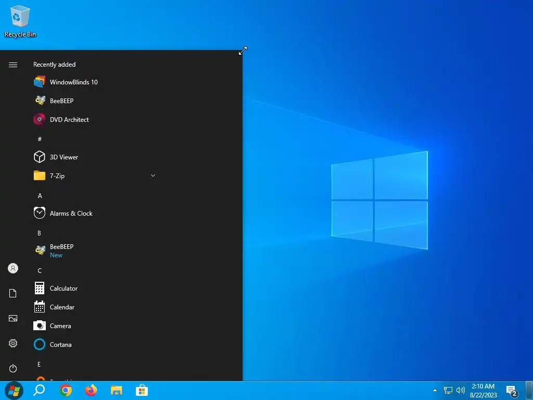533x400 pixels.
Task: Open Microsoft Store from taskbar
Action: (142, 390)
